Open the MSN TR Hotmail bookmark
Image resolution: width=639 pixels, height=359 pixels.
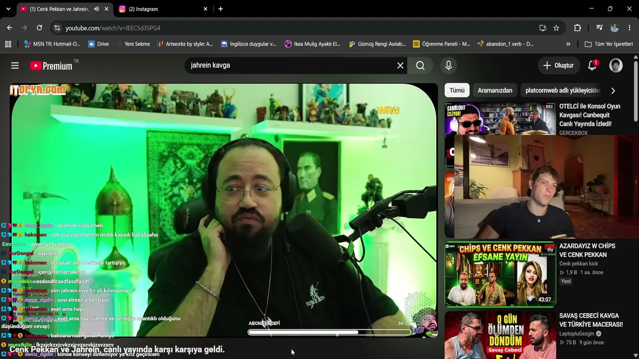pyautogui.click(x=52, y=44)
